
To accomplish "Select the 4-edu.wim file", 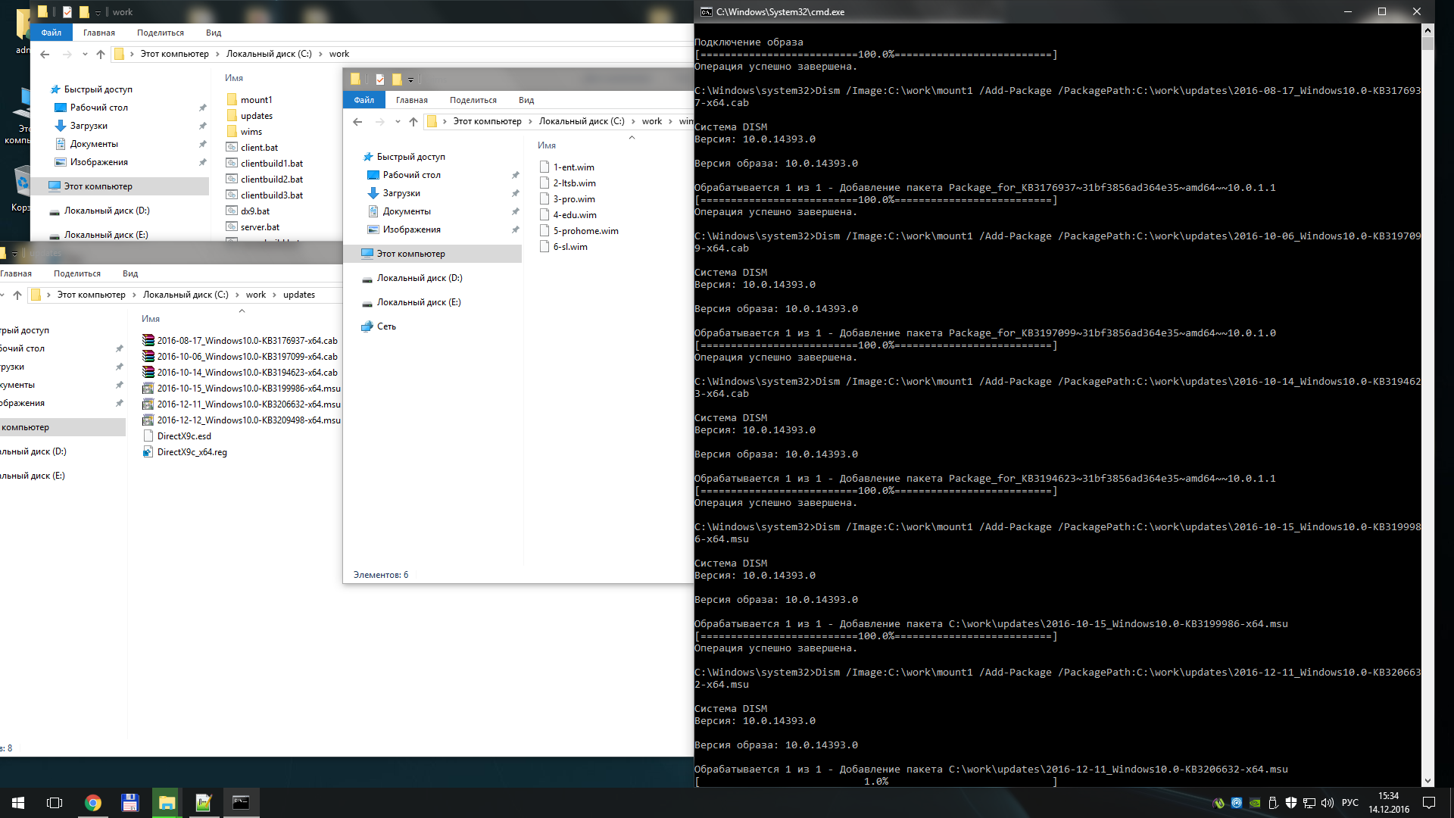I will pyautogui.click(x=568, y=215).
